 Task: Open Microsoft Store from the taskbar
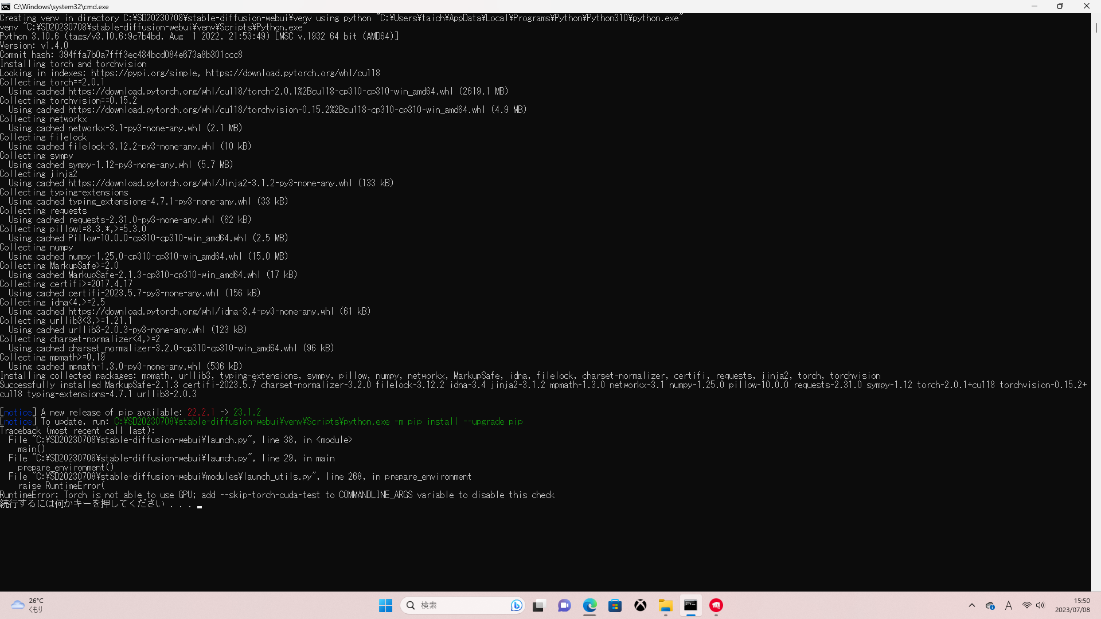tap(615, 605)
